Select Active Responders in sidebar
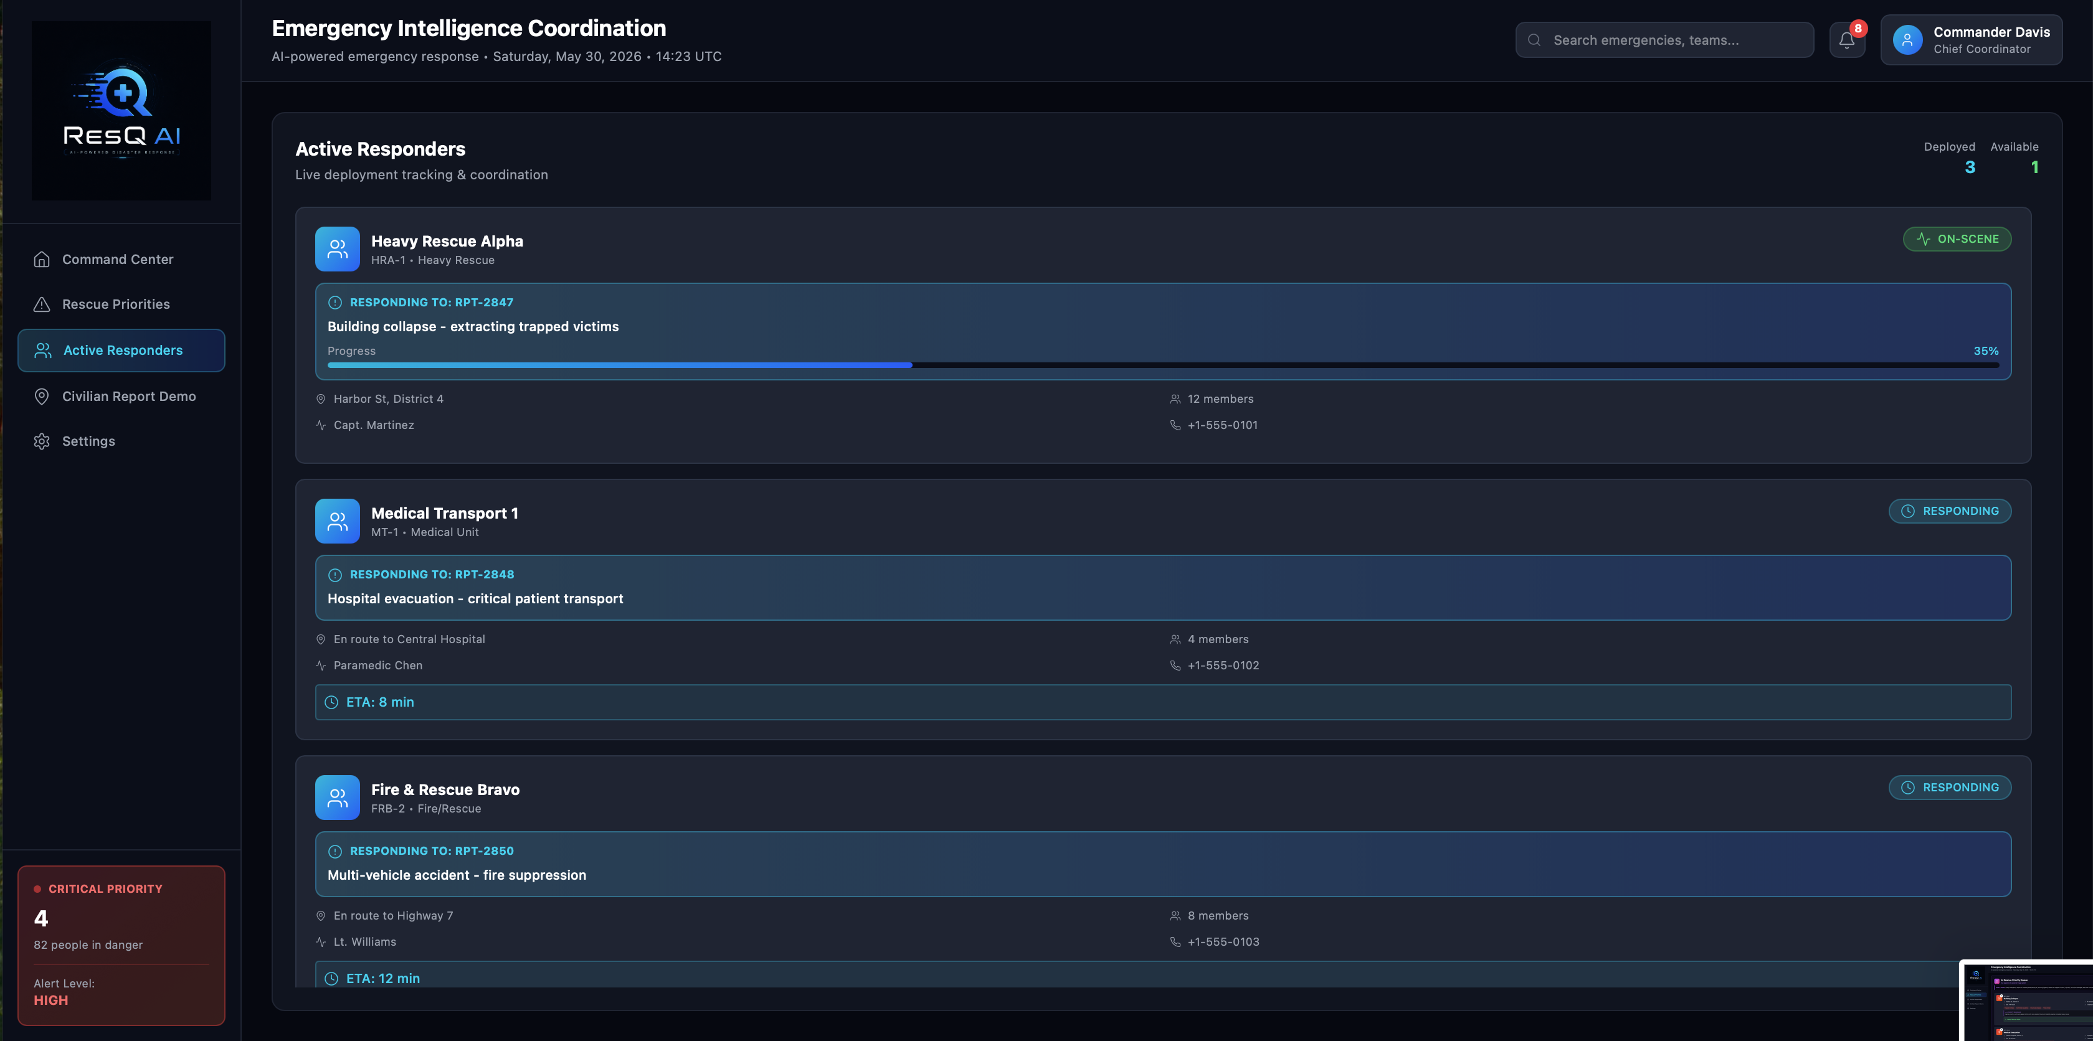 pos(121,350)
